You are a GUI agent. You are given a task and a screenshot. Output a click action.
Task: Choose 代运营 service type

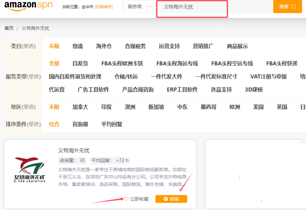(x=56, y=89)
